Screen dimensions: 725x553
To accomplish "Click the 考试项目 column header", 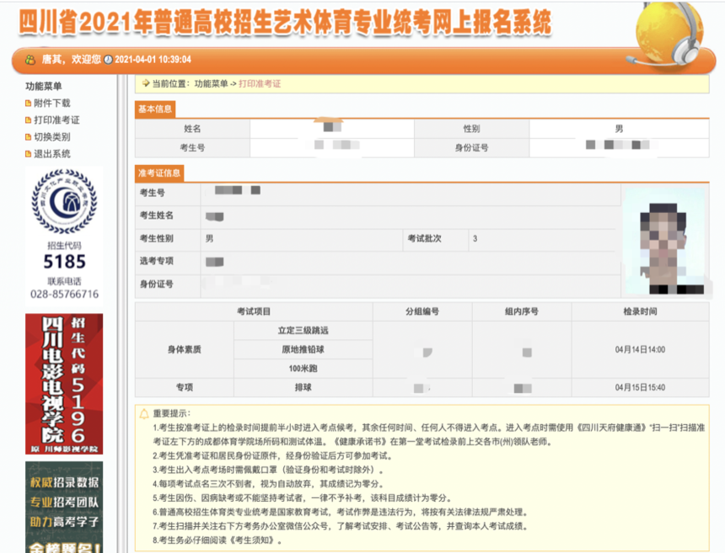I will click(x=254, y=311).
